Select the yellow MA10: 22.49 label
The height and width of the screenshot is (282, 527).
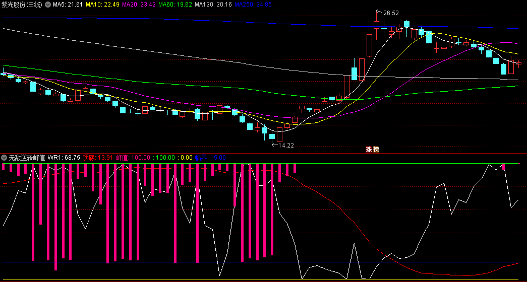pyautogui.click(x=102, y=5)
